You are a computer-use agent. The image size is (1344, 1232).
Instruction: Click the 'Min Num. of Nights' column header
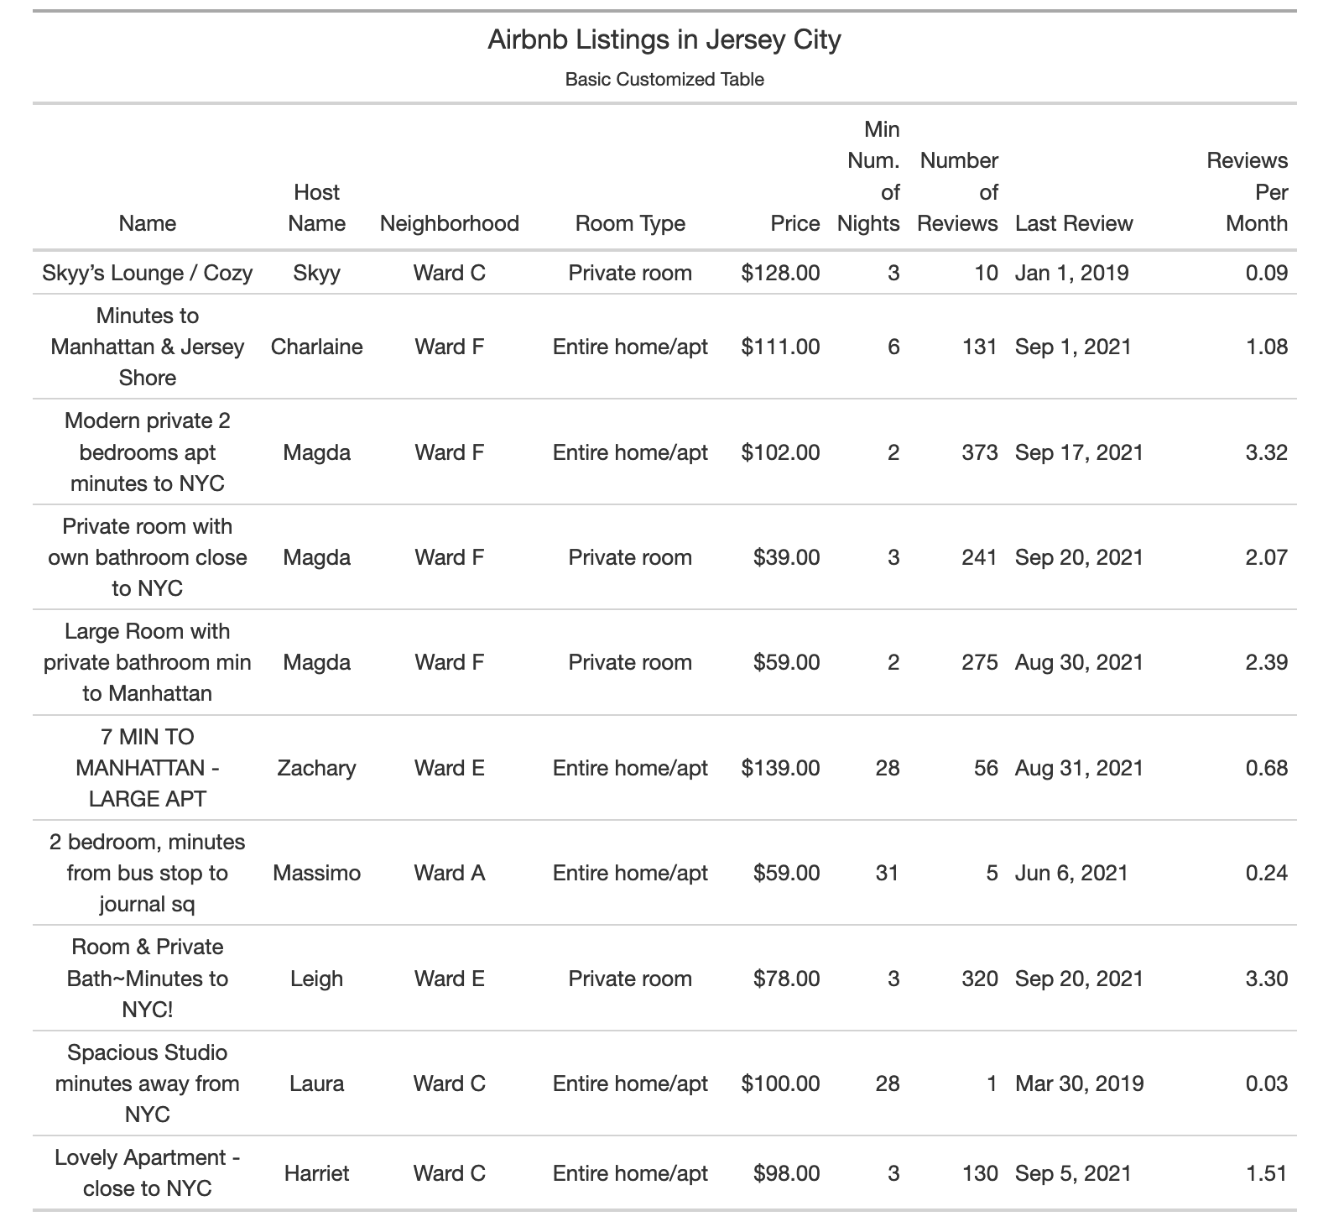869,176
